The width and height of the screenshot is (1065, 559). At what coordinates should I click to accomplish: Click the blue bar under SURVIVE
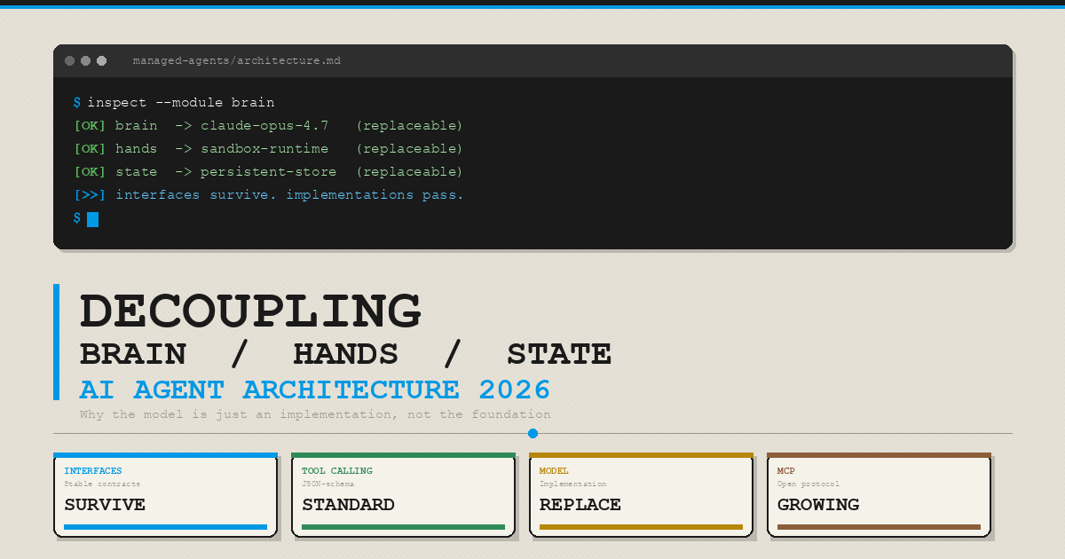[165, 527]
